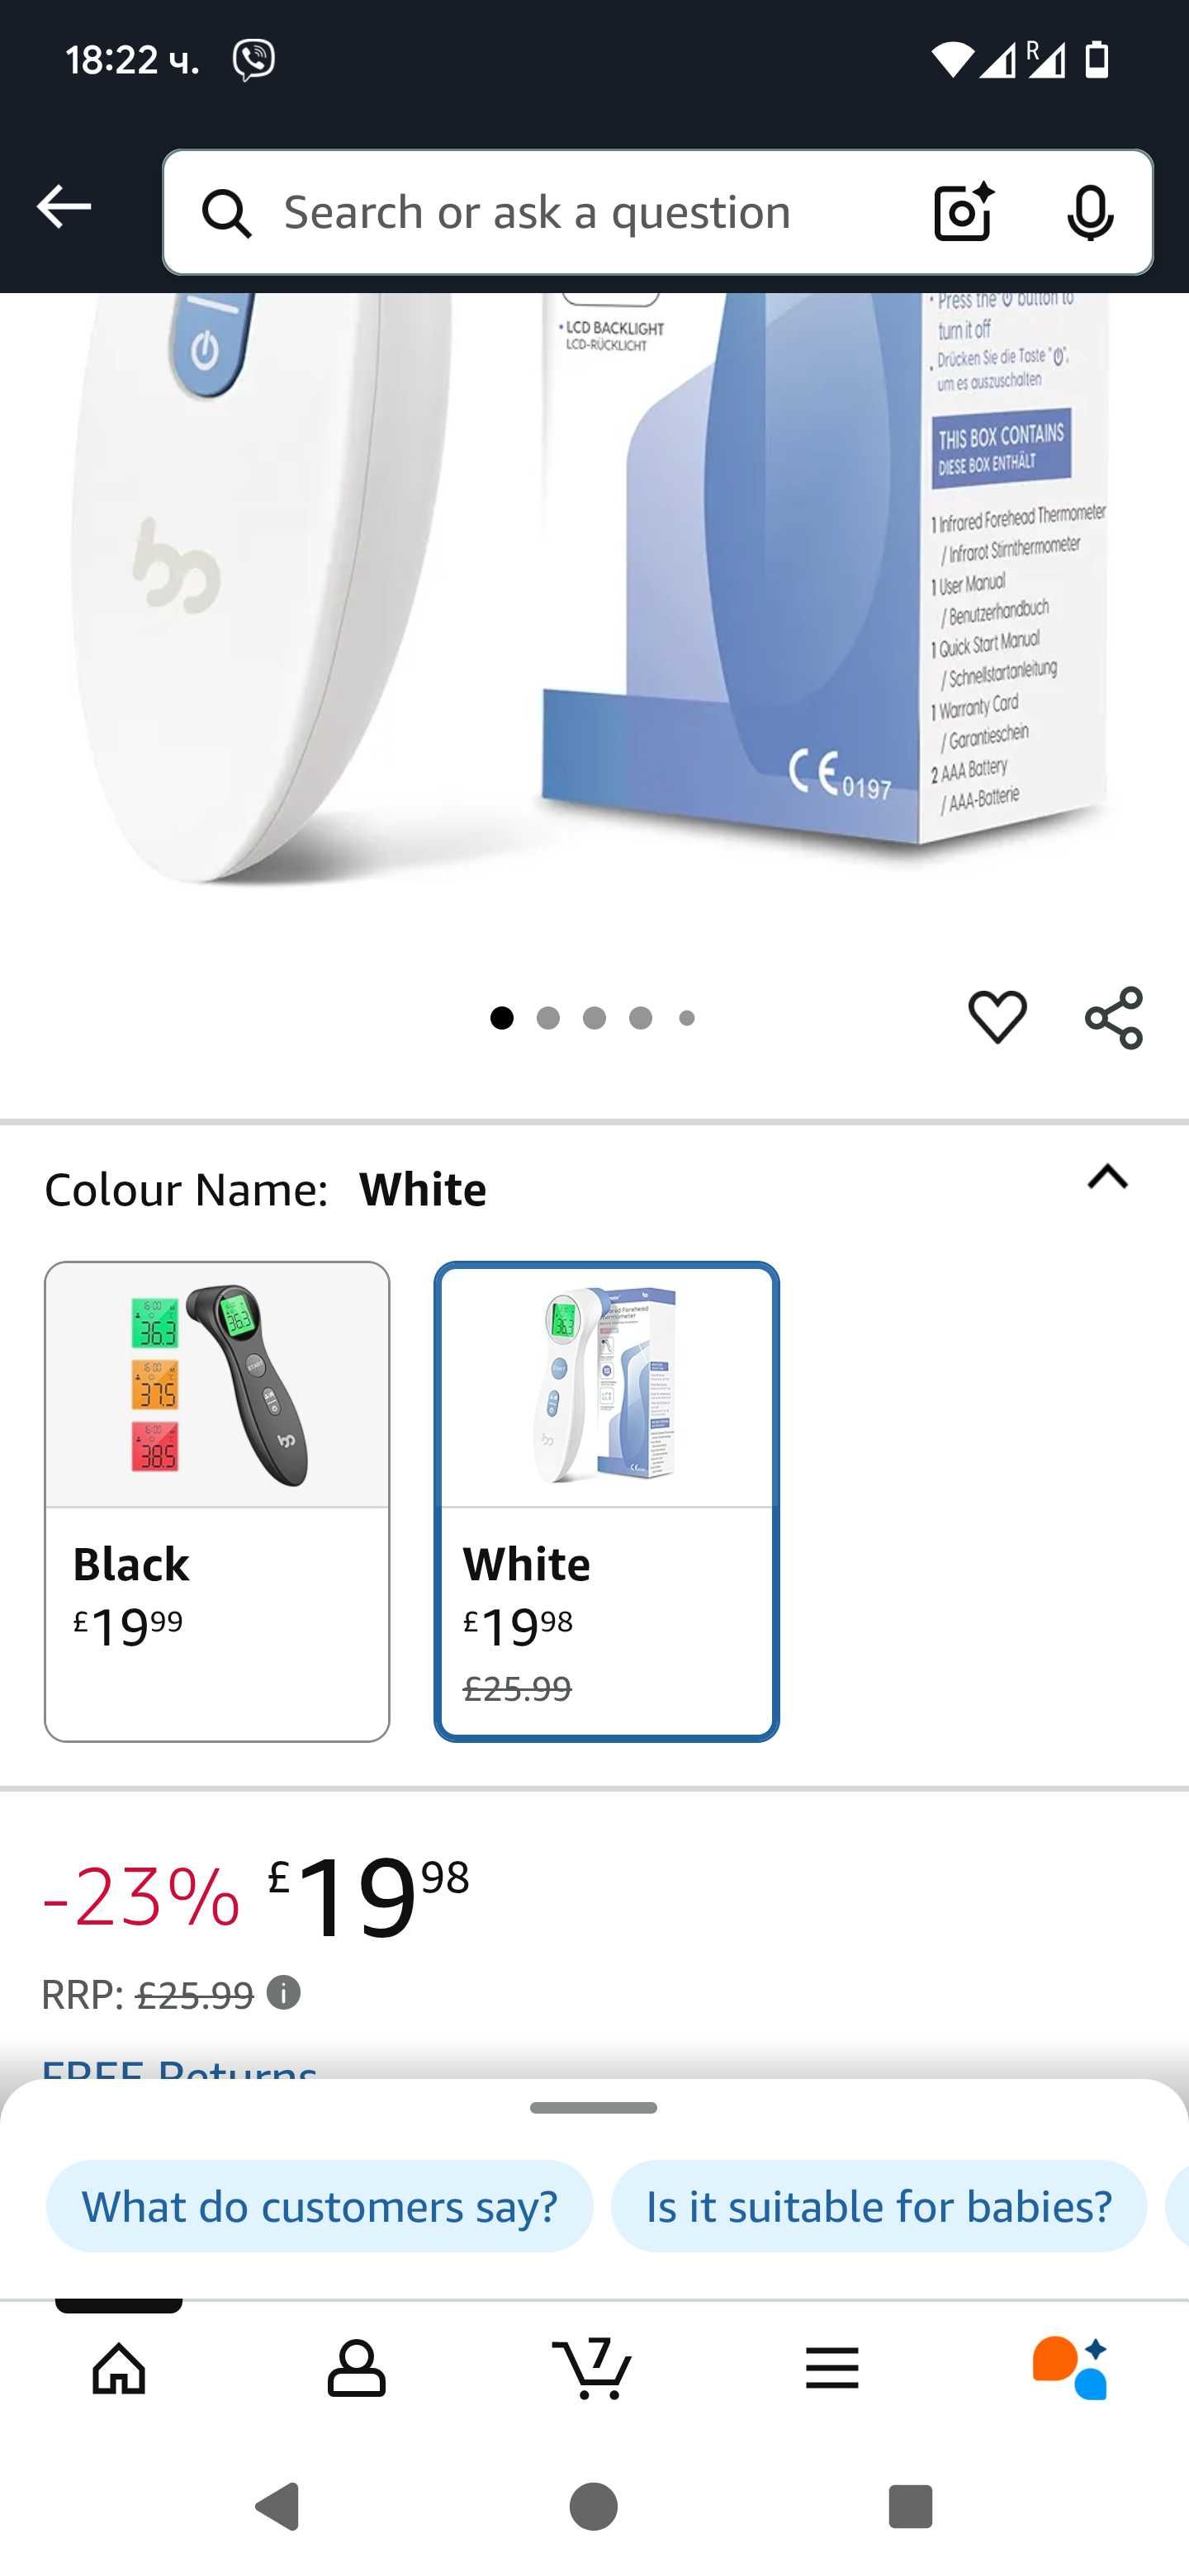Open account profile tab
The image size is (1189, 2576).
[x=356, y=2367]
